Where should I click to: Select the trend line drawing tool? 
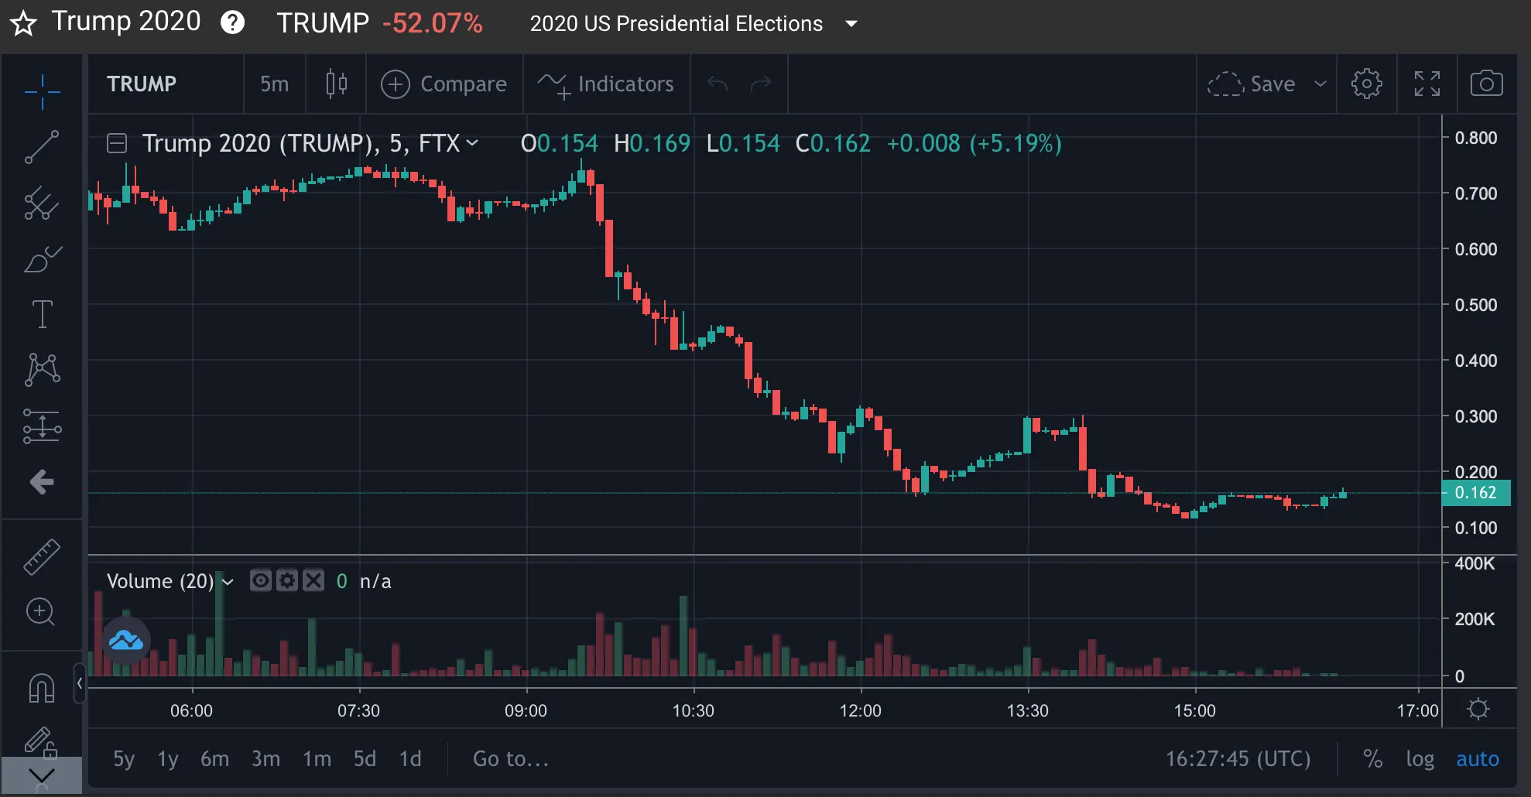click(42, 147)
